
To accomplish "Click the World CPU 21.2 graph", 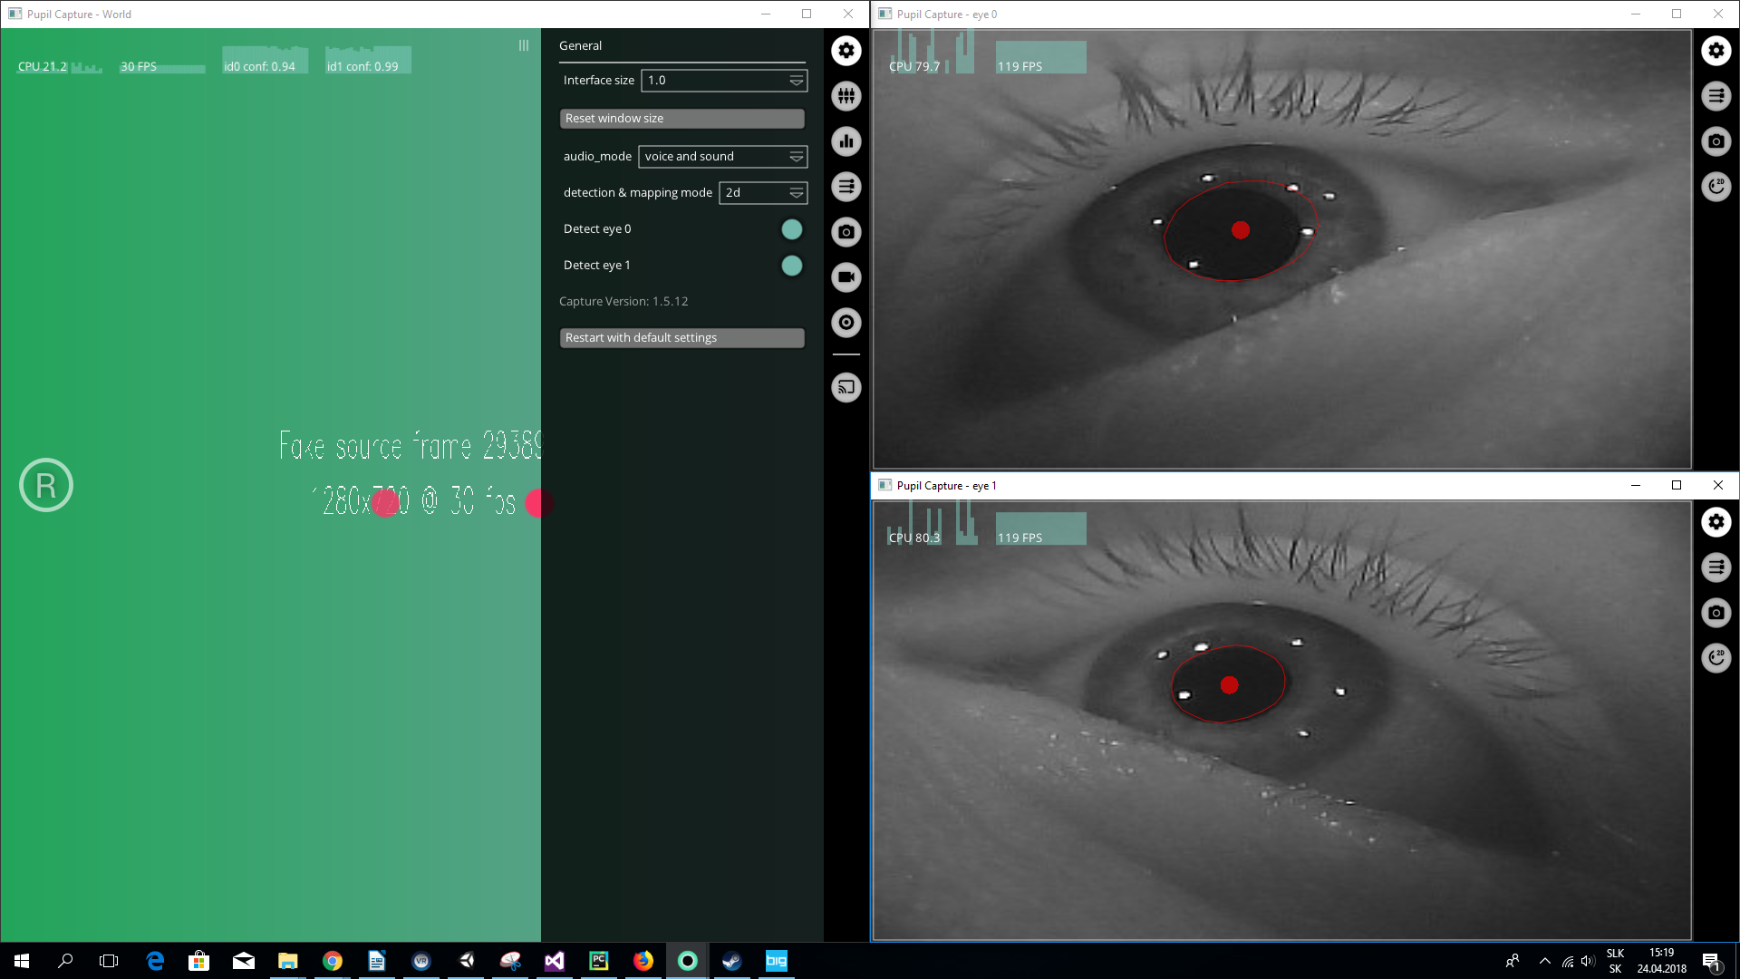I will (59, 65).
